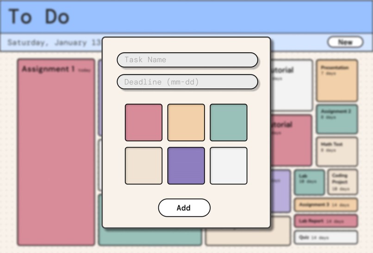Click the Add button in the dialog

[x=184, y=208]
